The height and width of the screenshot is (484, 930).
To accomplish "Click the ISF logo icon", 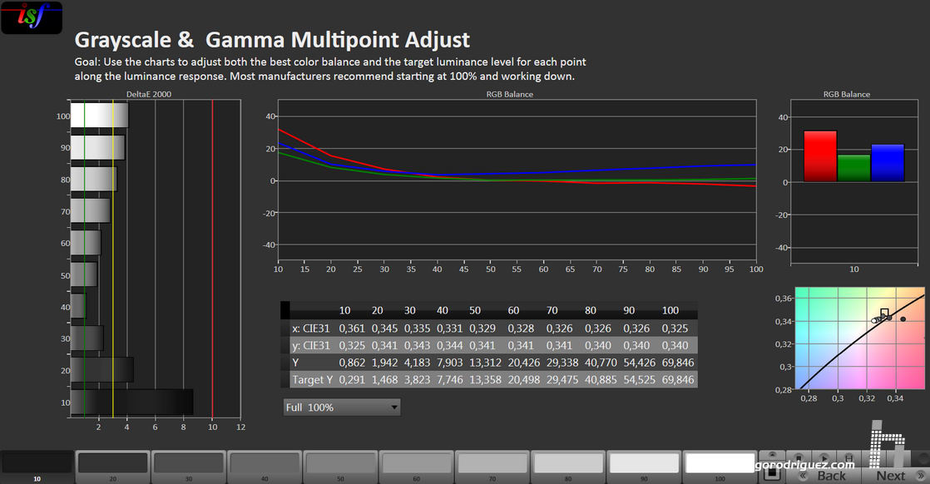I will [32, 17].
